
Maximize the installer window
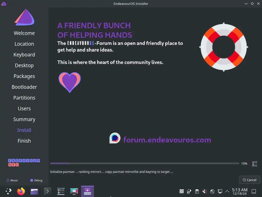[252, 4]
